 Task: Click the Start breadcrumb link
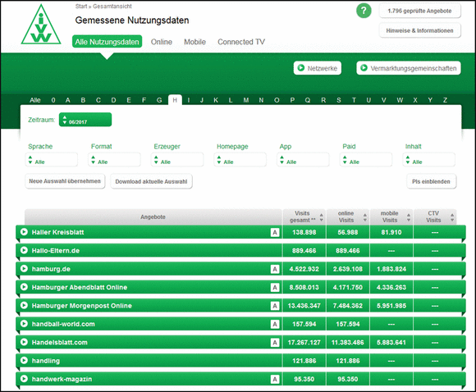click(81, 6)
